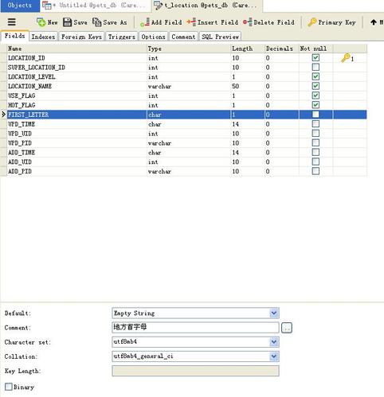Toggle Not null for LOCATION_ID

tap(315, 57)
